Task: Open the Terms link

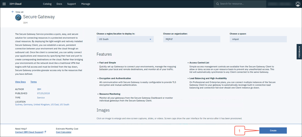Action: (x=34, y=82)
